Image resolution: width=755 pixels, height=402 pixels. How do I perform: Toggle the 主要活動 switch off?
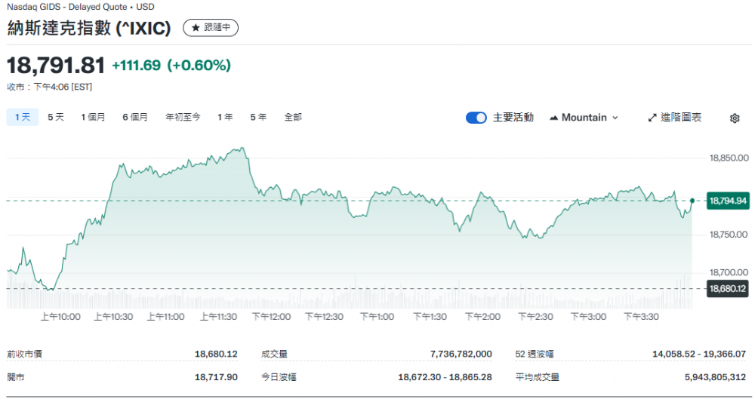[476, 118]
